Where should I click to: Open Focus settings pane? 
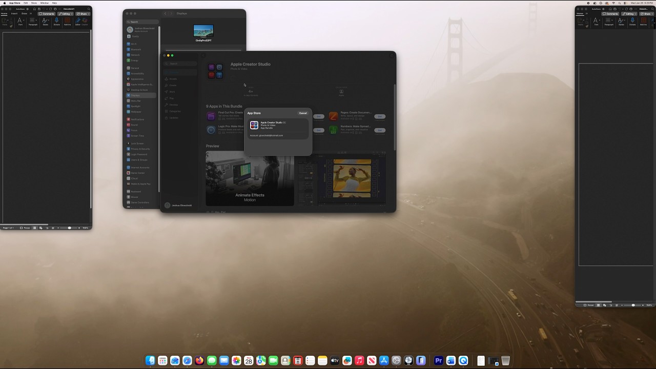(142, 130)
